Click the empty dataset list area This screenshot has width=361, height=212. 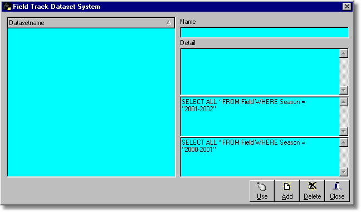[x=91, y=102]
